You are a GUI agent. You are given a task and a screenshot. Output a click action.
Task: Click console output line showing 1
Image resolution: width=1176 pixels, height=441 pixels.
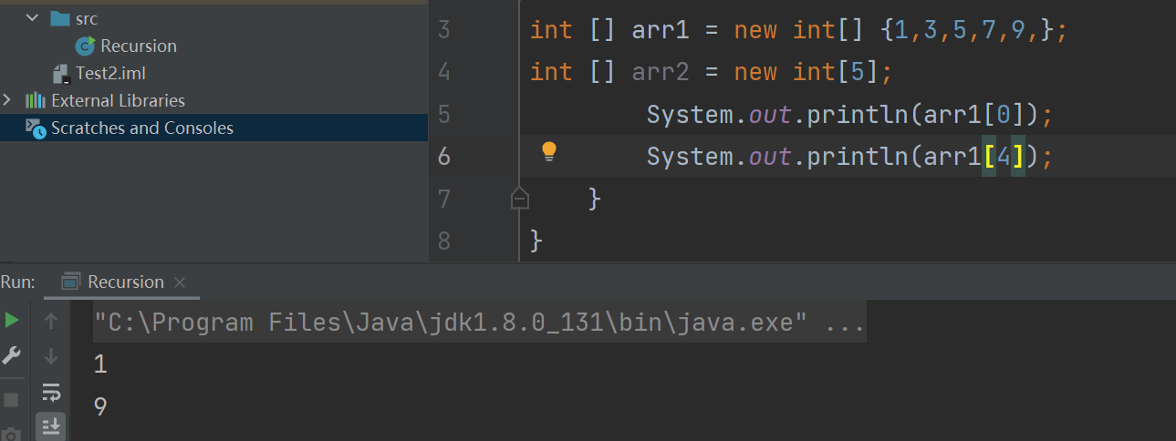(x=100, y=364)
